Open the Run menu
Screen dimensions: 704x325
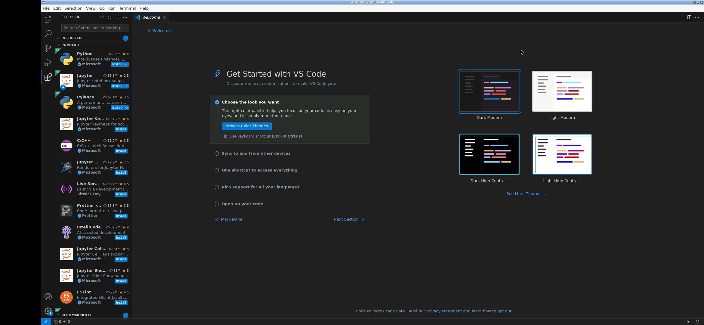click(x=112, y=8)
